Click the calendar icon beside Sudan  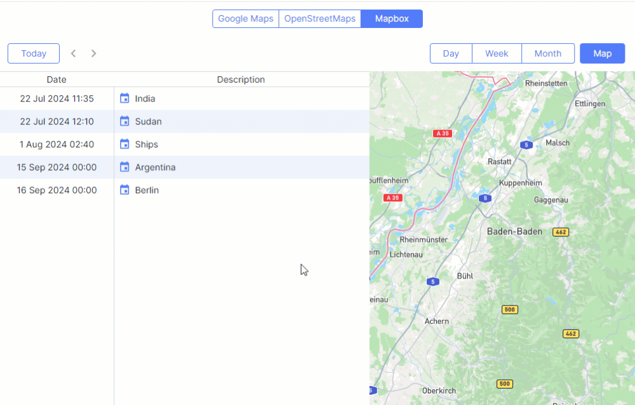[x=124, y=121]
